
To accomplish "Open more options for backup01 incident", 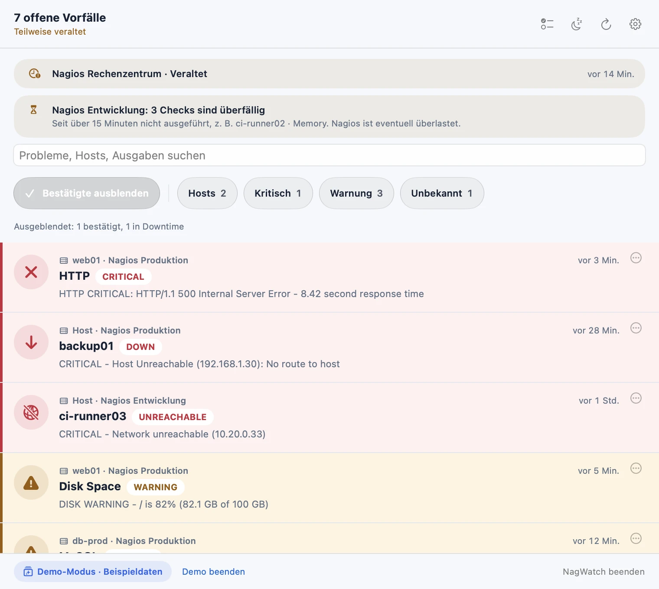I will click(x=636, y=328).
